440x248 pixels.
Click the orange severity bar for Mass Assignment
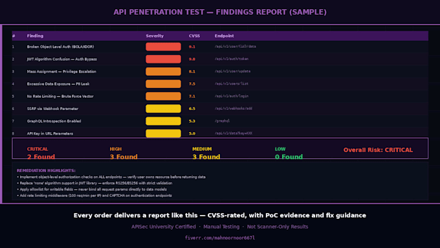tap(163, 71)
